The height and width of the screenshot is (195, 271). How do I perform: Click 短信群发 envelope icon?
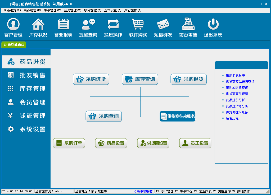tap(163, 25)
